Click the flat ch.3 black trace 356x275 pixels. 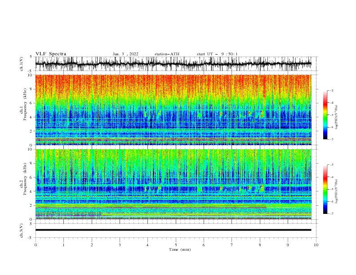[x=173, y=230]
